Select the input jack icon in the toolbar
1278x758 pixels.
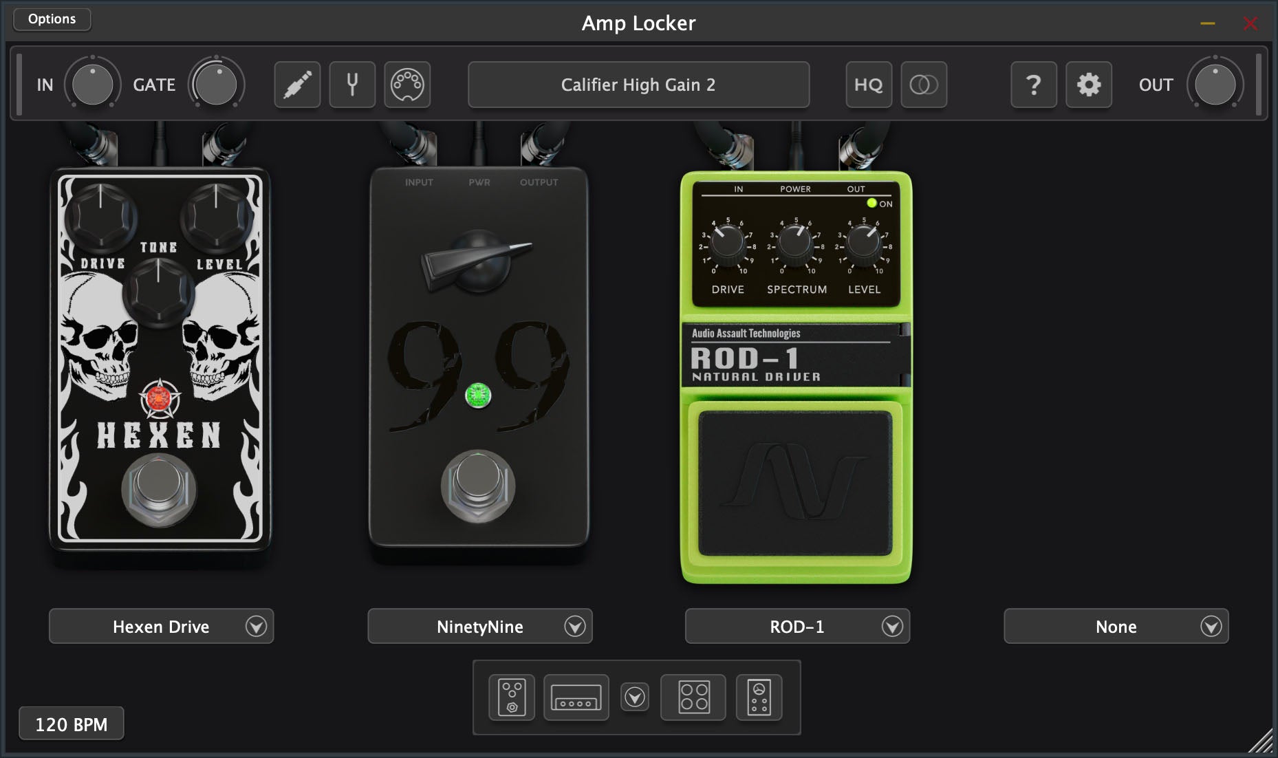click(x=297, y=85)
